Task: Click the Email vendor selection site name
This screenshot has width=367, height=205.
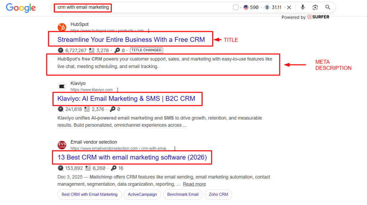Action: (x=94, y=142)
